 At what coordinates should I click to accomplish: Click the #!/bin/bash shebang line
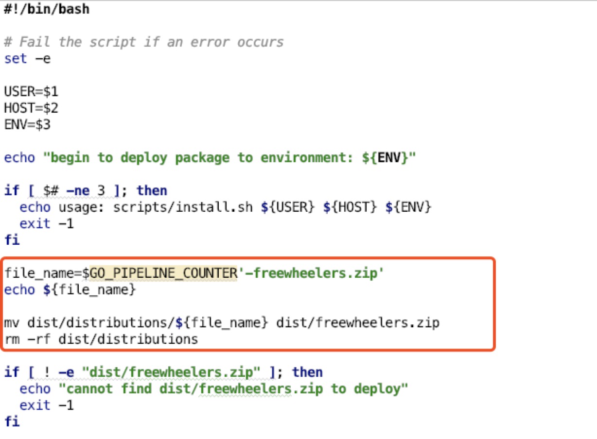pyautogui.click(x=47, y=9)
